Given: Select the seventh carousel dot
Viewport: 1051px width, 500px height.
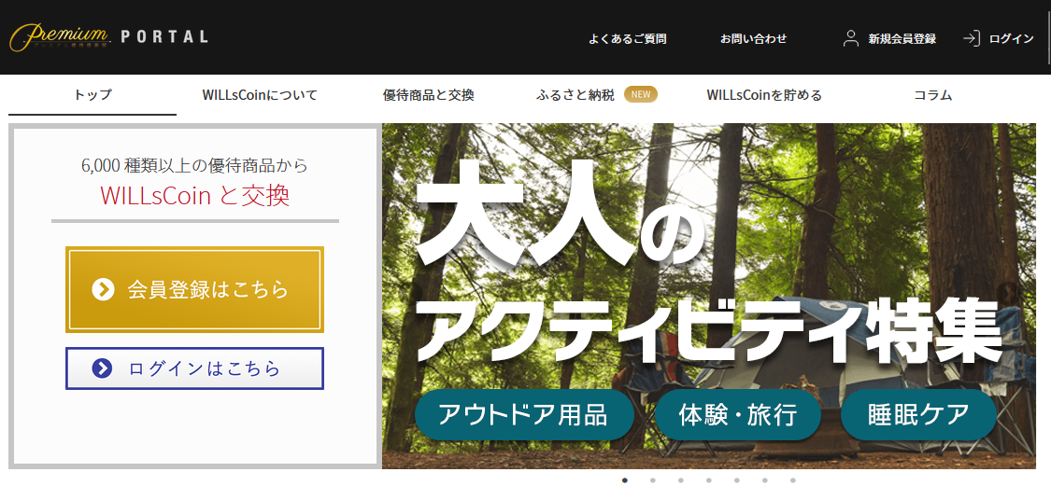Looking at the screenshot, I should 793,479.
